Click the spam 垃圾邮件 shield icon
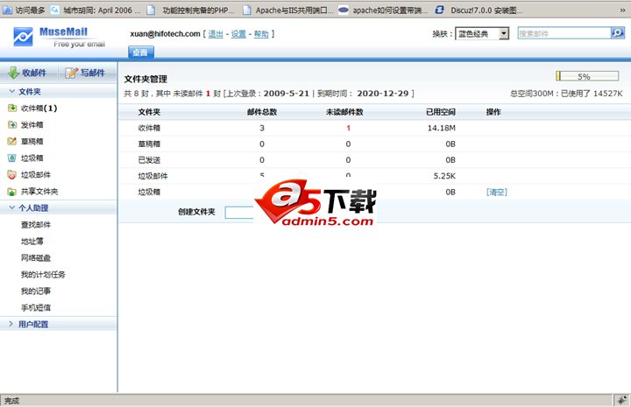Image resolution: width=631 pixels, height=407 pixels. [12, 174]
